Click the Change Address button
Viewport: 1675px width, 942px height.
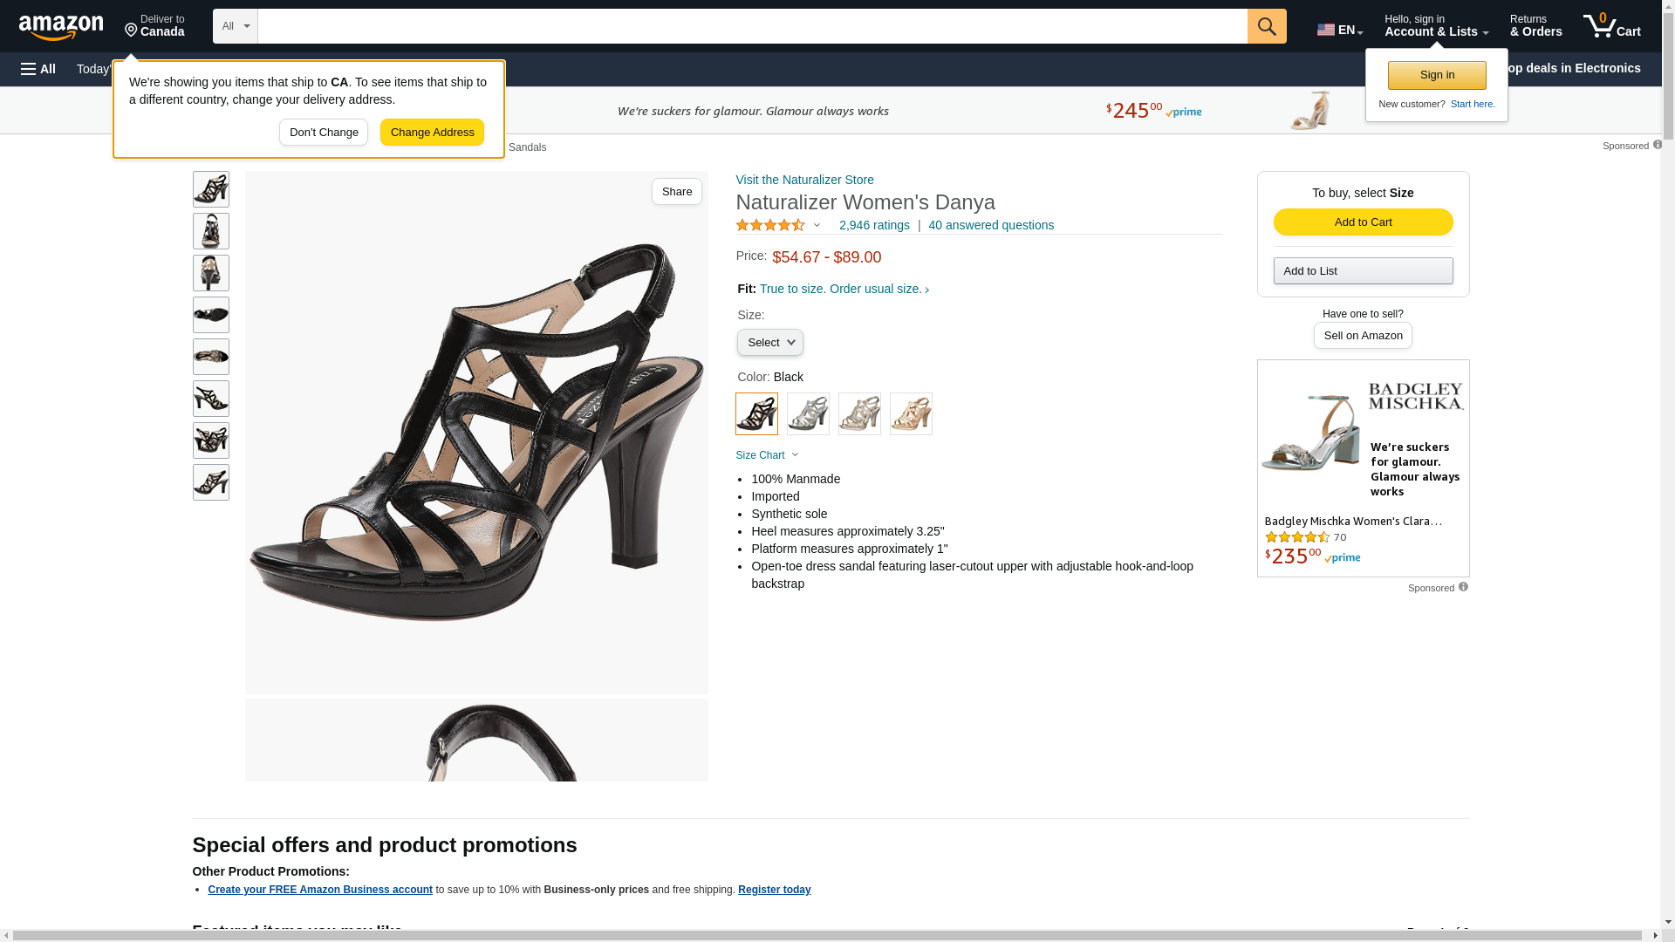pyautogui.click(x=432, y=133)
